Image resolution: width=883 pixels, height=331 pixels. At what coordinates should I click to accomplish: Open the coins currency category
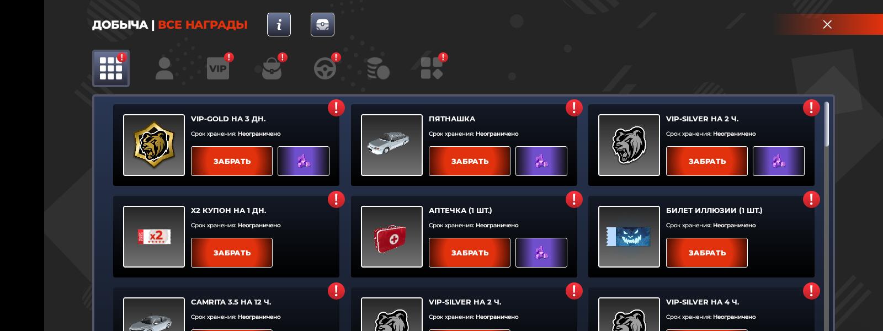tap(379, 69)
